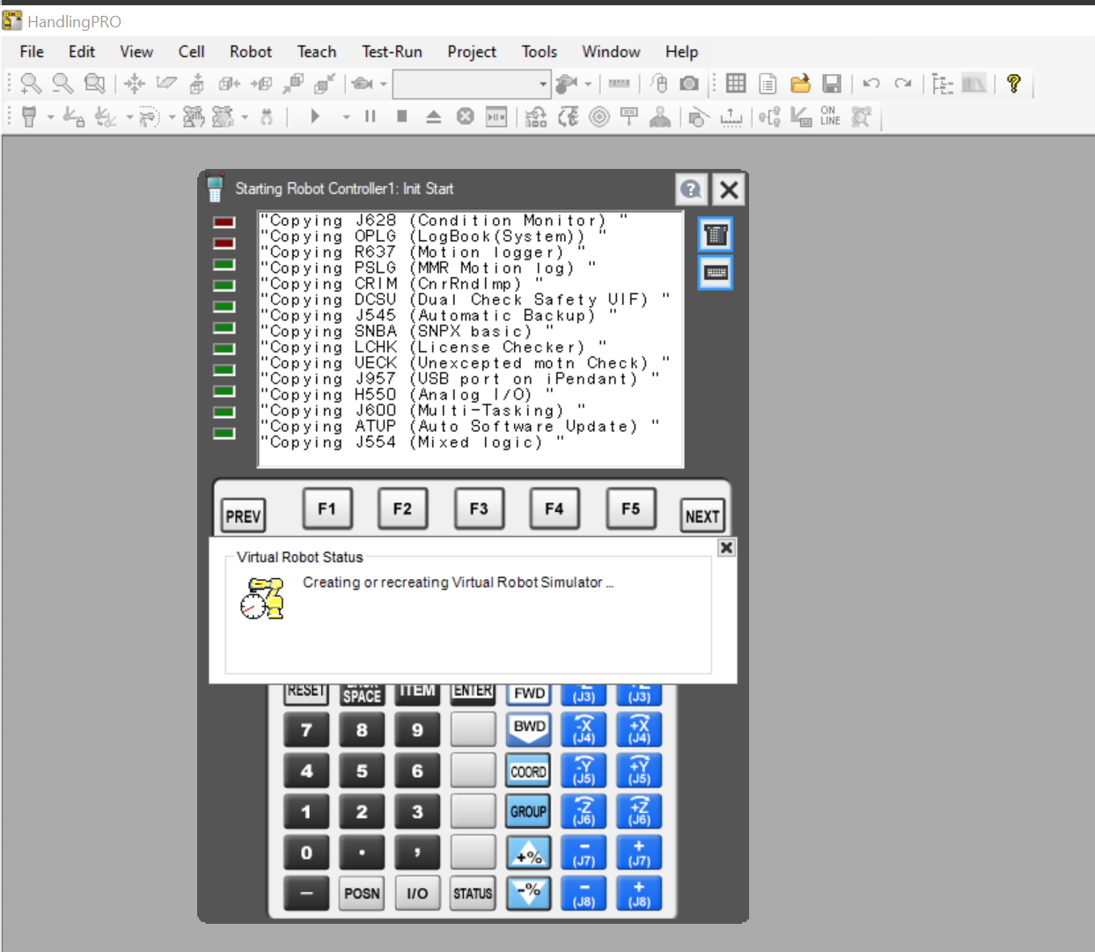The width and height of the screenshot is (1095, 952).
Task: Click the Stop square toolbar button
Action: 402,116
